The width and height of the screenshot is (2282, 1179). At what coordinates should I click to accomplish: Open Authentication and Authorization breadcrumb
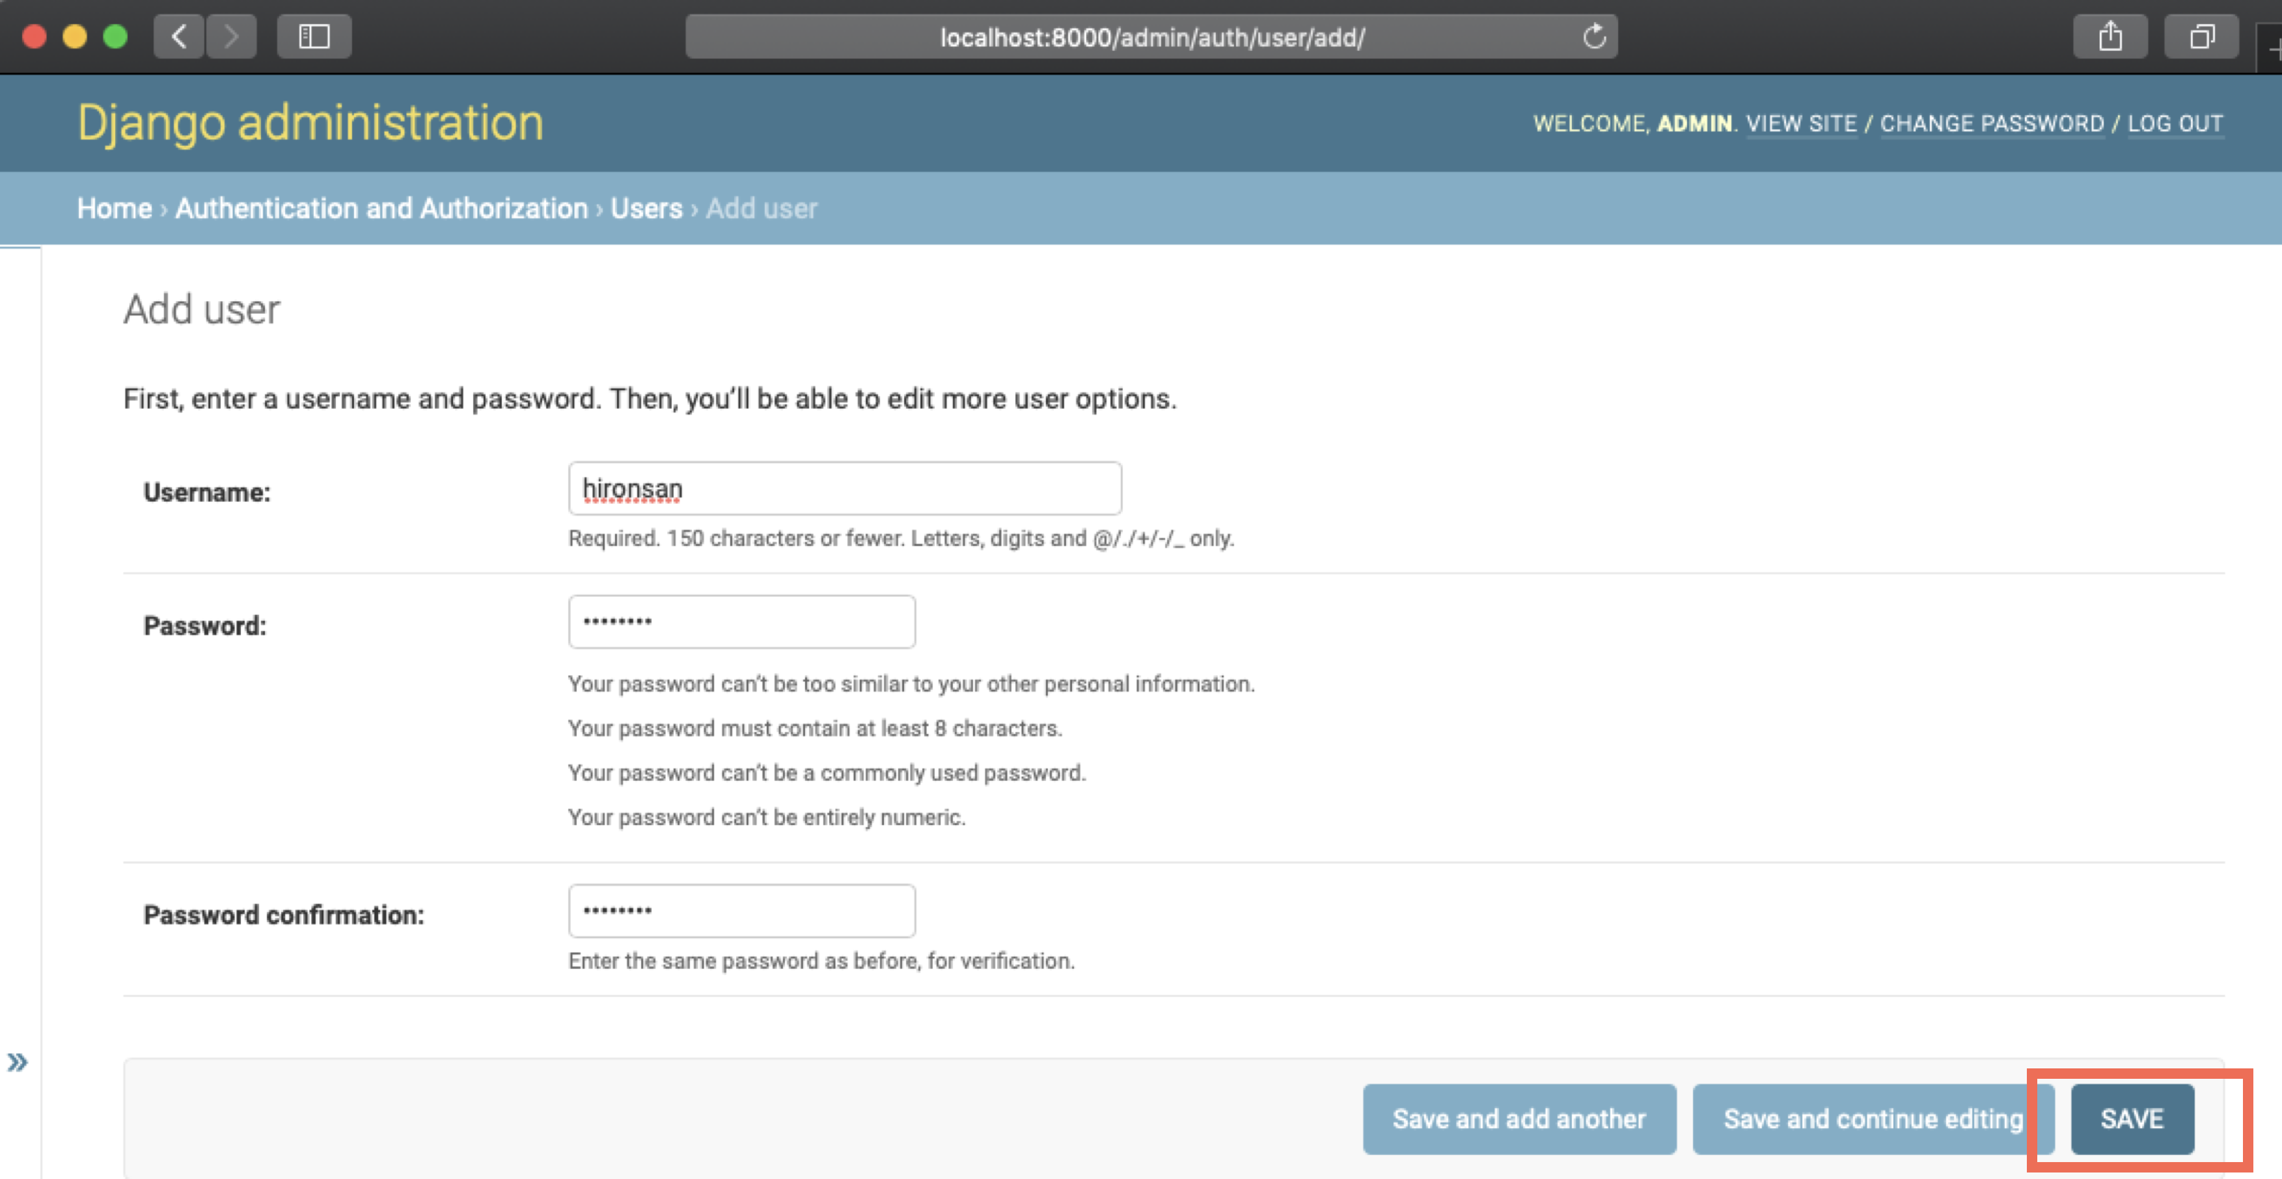point(381,208)
